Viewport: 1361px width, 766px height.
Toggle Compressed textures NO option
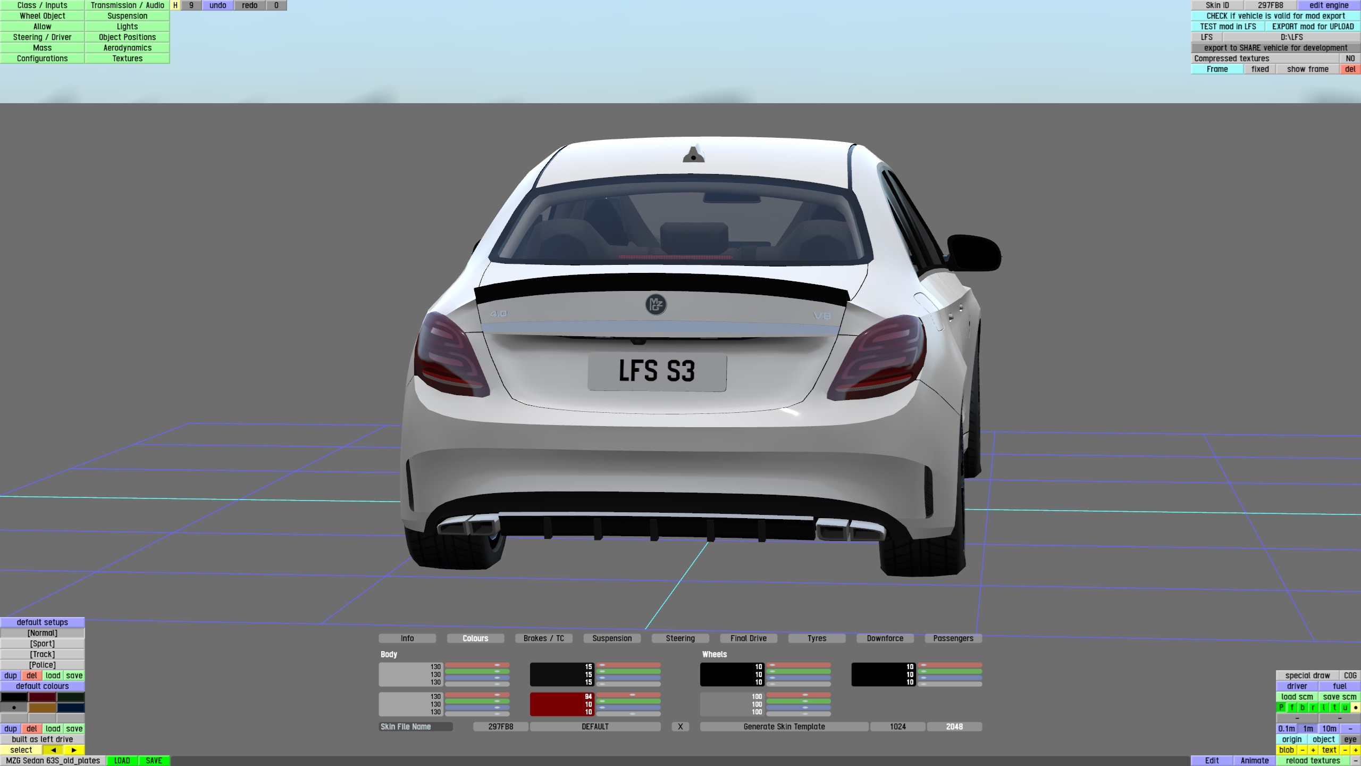click(1350, 59)
